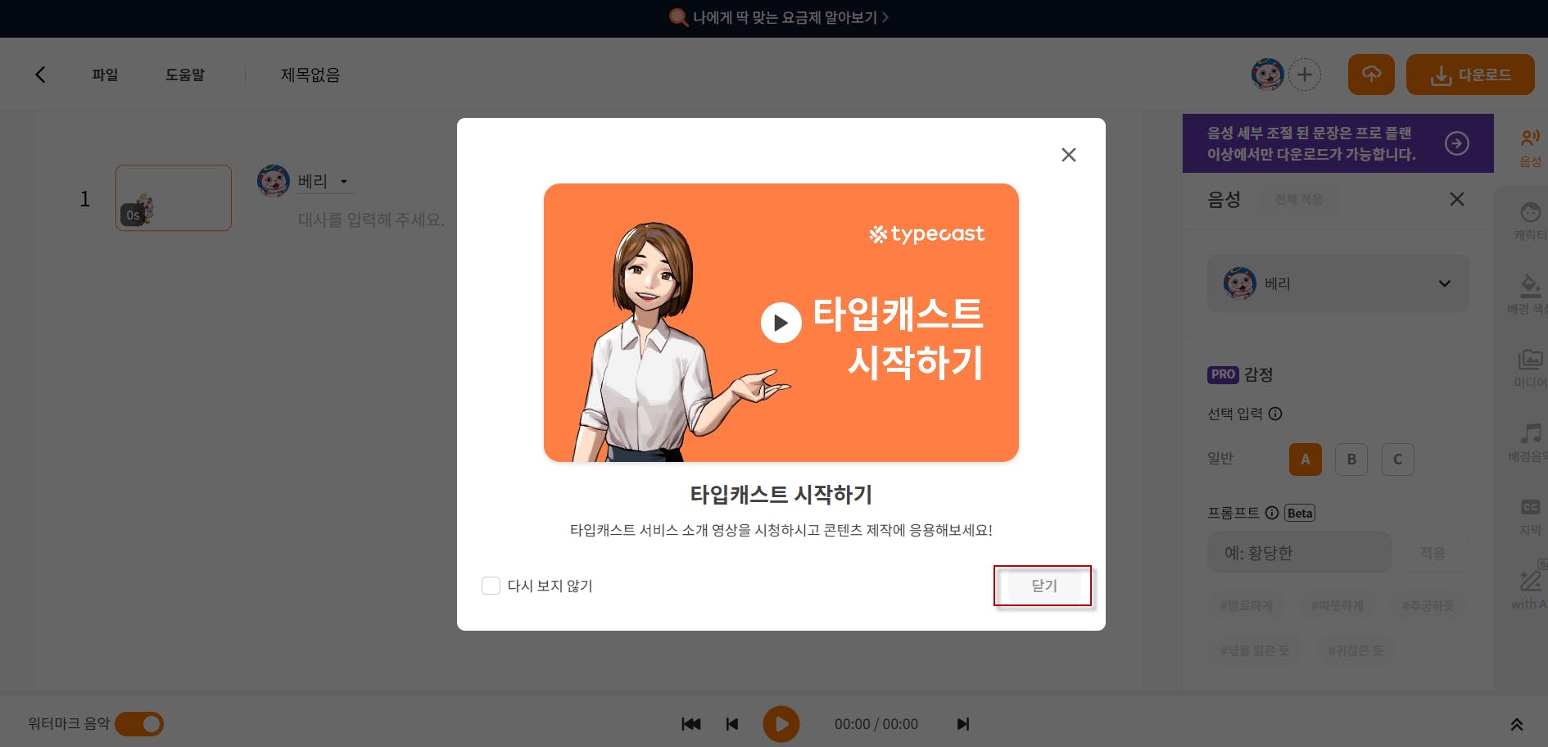Viewport: 1548px width, 747px height.
Task: Click the cloud upload save button
Action: point(1371,75)
